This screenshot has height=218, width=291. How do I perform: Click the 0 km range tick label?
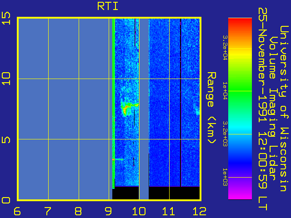coord(6,200)
